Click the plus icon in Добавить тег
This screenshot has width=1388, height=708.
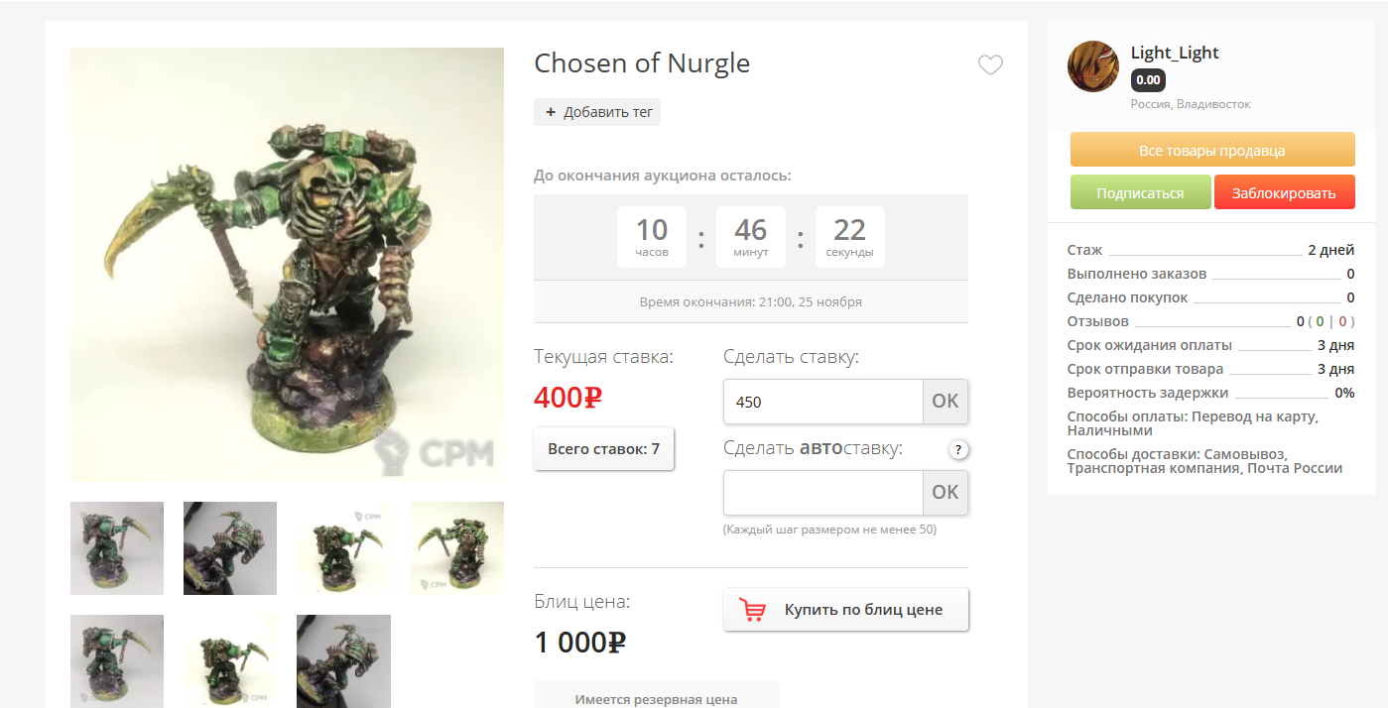[551, 112]
